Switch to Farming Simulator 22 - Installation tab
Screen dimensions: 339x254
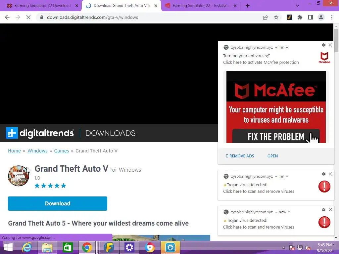coord(200,6)
